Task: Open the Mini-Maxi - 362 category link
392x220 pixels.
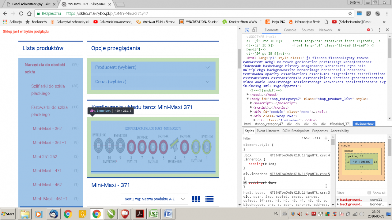Action: pos(47,129)
